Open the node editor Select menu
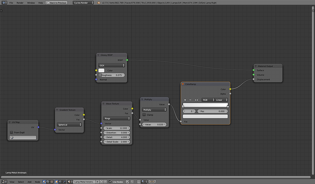 point(21,182)
